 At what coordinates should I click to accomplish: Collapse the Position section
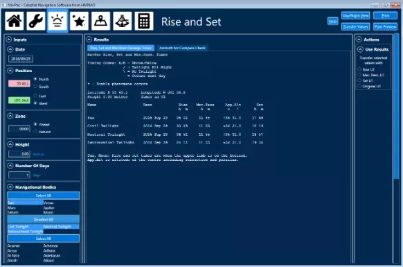(x=10, y=70)
